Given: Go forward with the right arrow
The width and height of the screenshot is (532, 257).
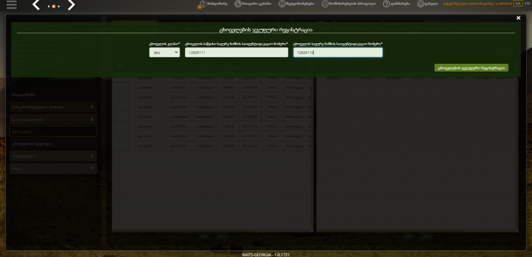Looking at the screenshot, I should pos(71,5).
